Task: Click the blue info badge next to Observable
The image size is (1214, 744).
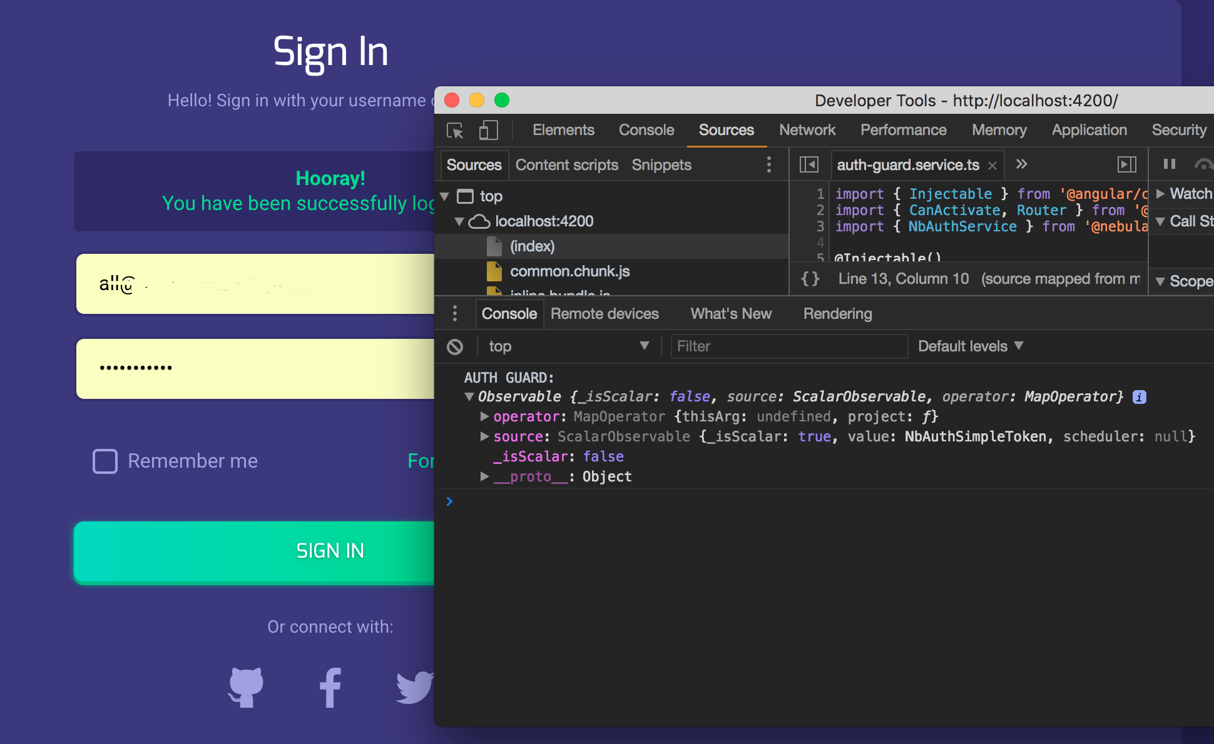Action: tap(1140, 397)
